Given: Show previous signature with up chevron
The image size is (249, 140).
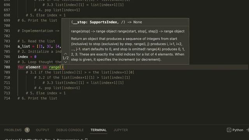Looking at the screenshot, I should point(66,54).
